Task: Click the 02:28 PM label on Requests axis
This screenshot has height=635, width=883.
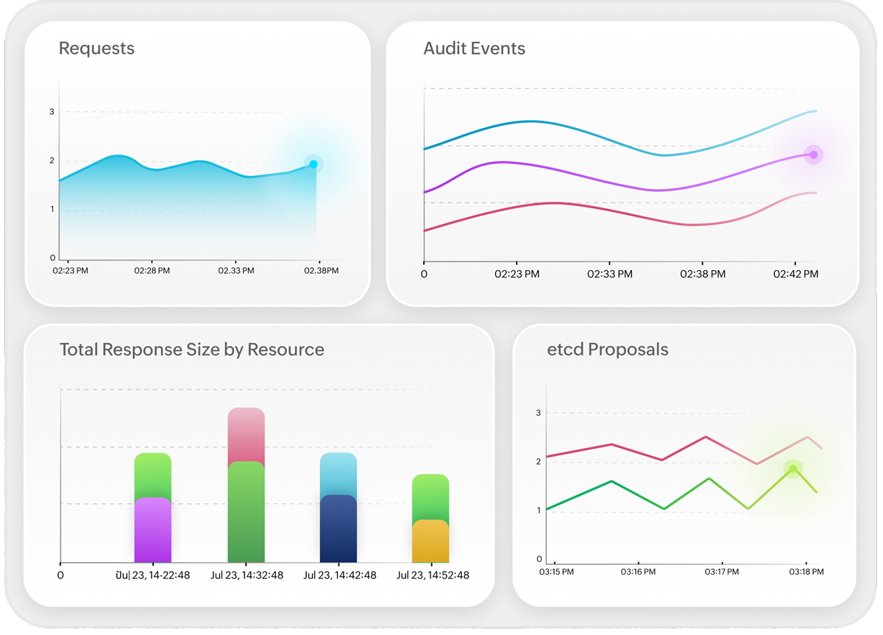Action: pyautogui.click(x=152, y=271)
